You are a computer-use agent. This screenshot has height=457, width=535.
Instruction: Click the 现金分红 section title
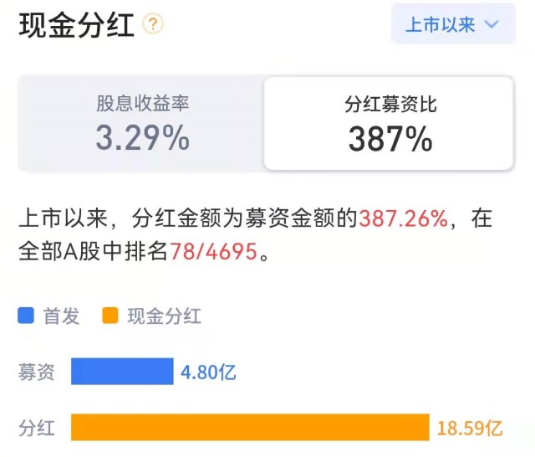75,24
